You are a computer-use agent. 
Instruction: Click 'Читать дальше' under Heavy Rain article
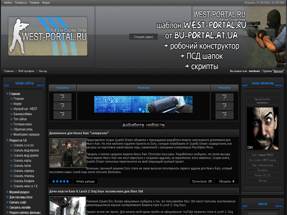85,181
